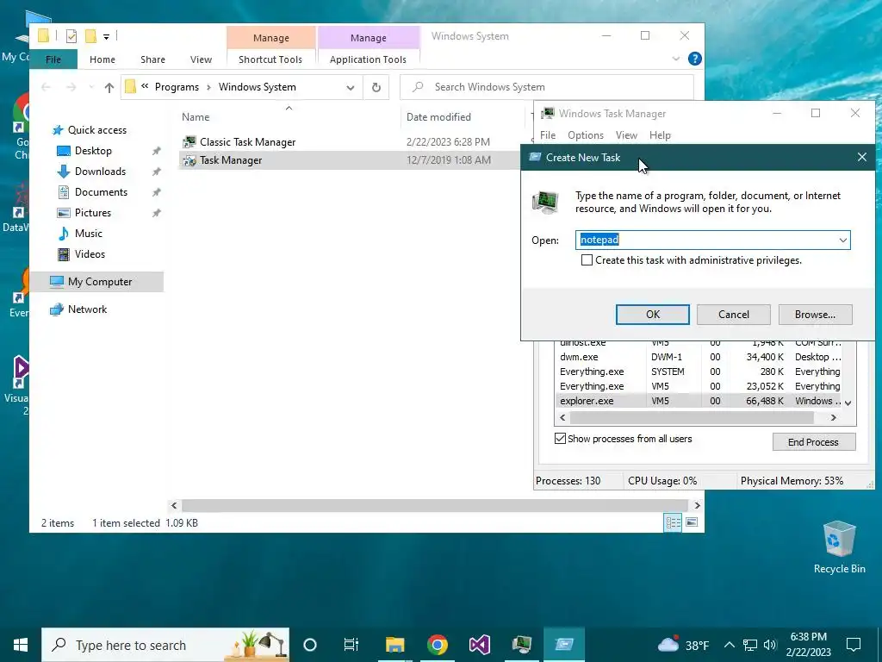Uncheck Show processes from all users
Image resolution: width=882 pixels, height=662 pixels.
[x=560, y=439]
